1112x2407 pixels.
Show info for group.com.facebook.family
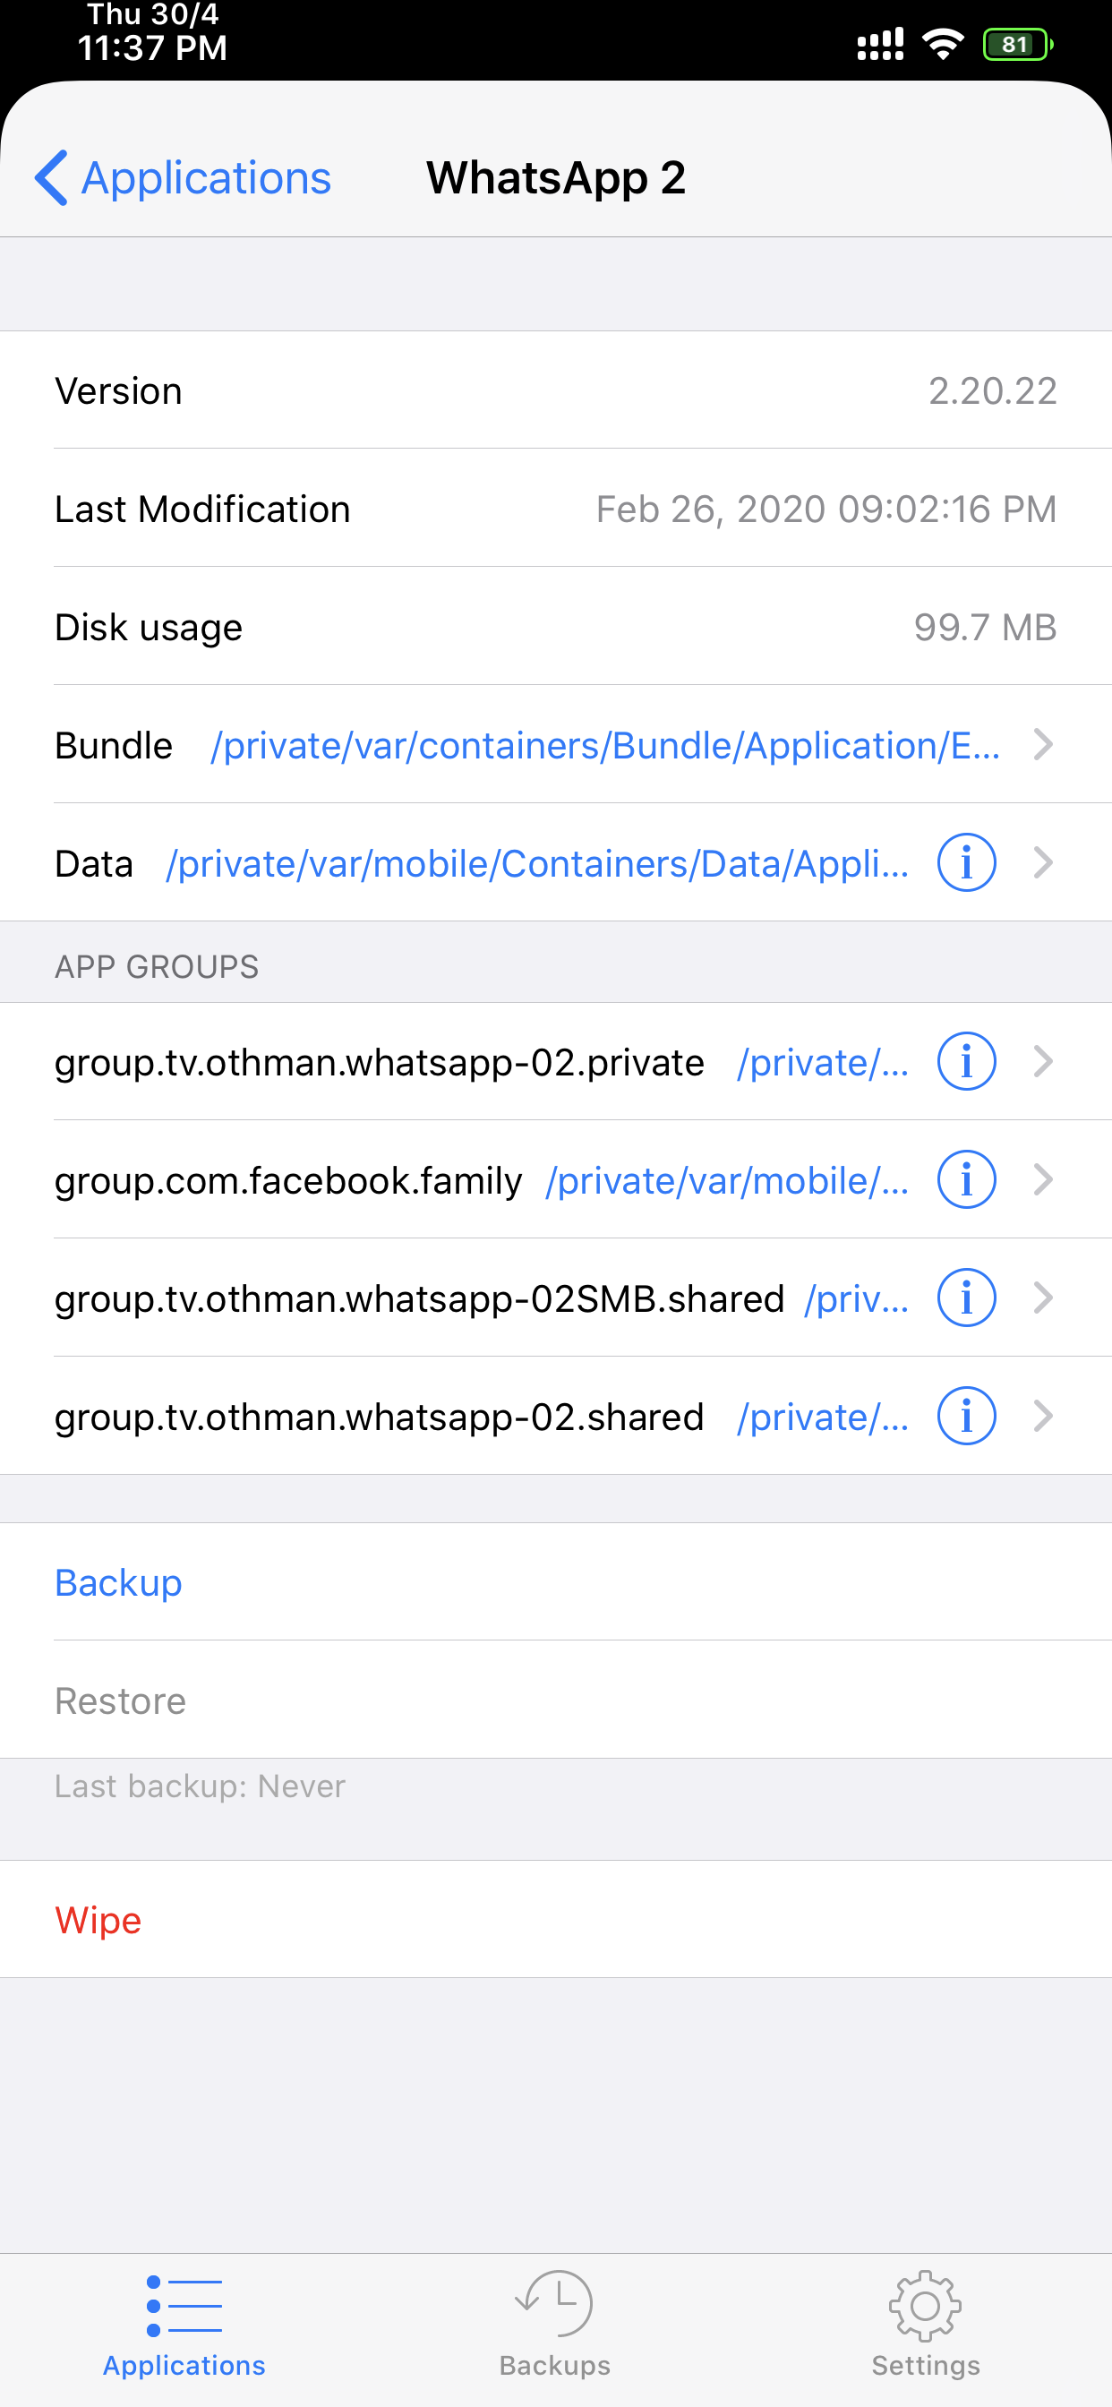tap(966, 1179)
